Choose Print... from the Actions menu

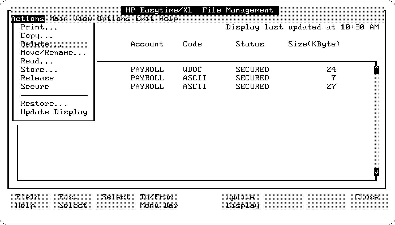[x=39, y=27]
